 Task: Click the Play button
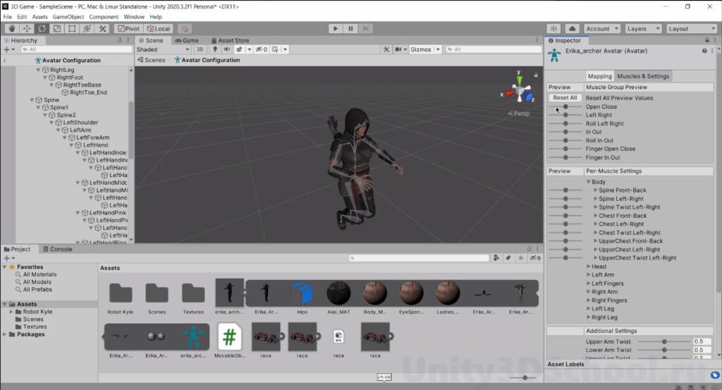click(335, 28)
